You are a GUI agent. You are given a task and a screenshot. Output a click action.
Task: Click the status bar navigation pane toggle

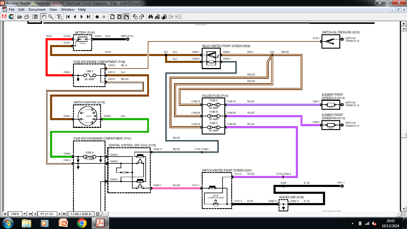[x=5, y=214]
